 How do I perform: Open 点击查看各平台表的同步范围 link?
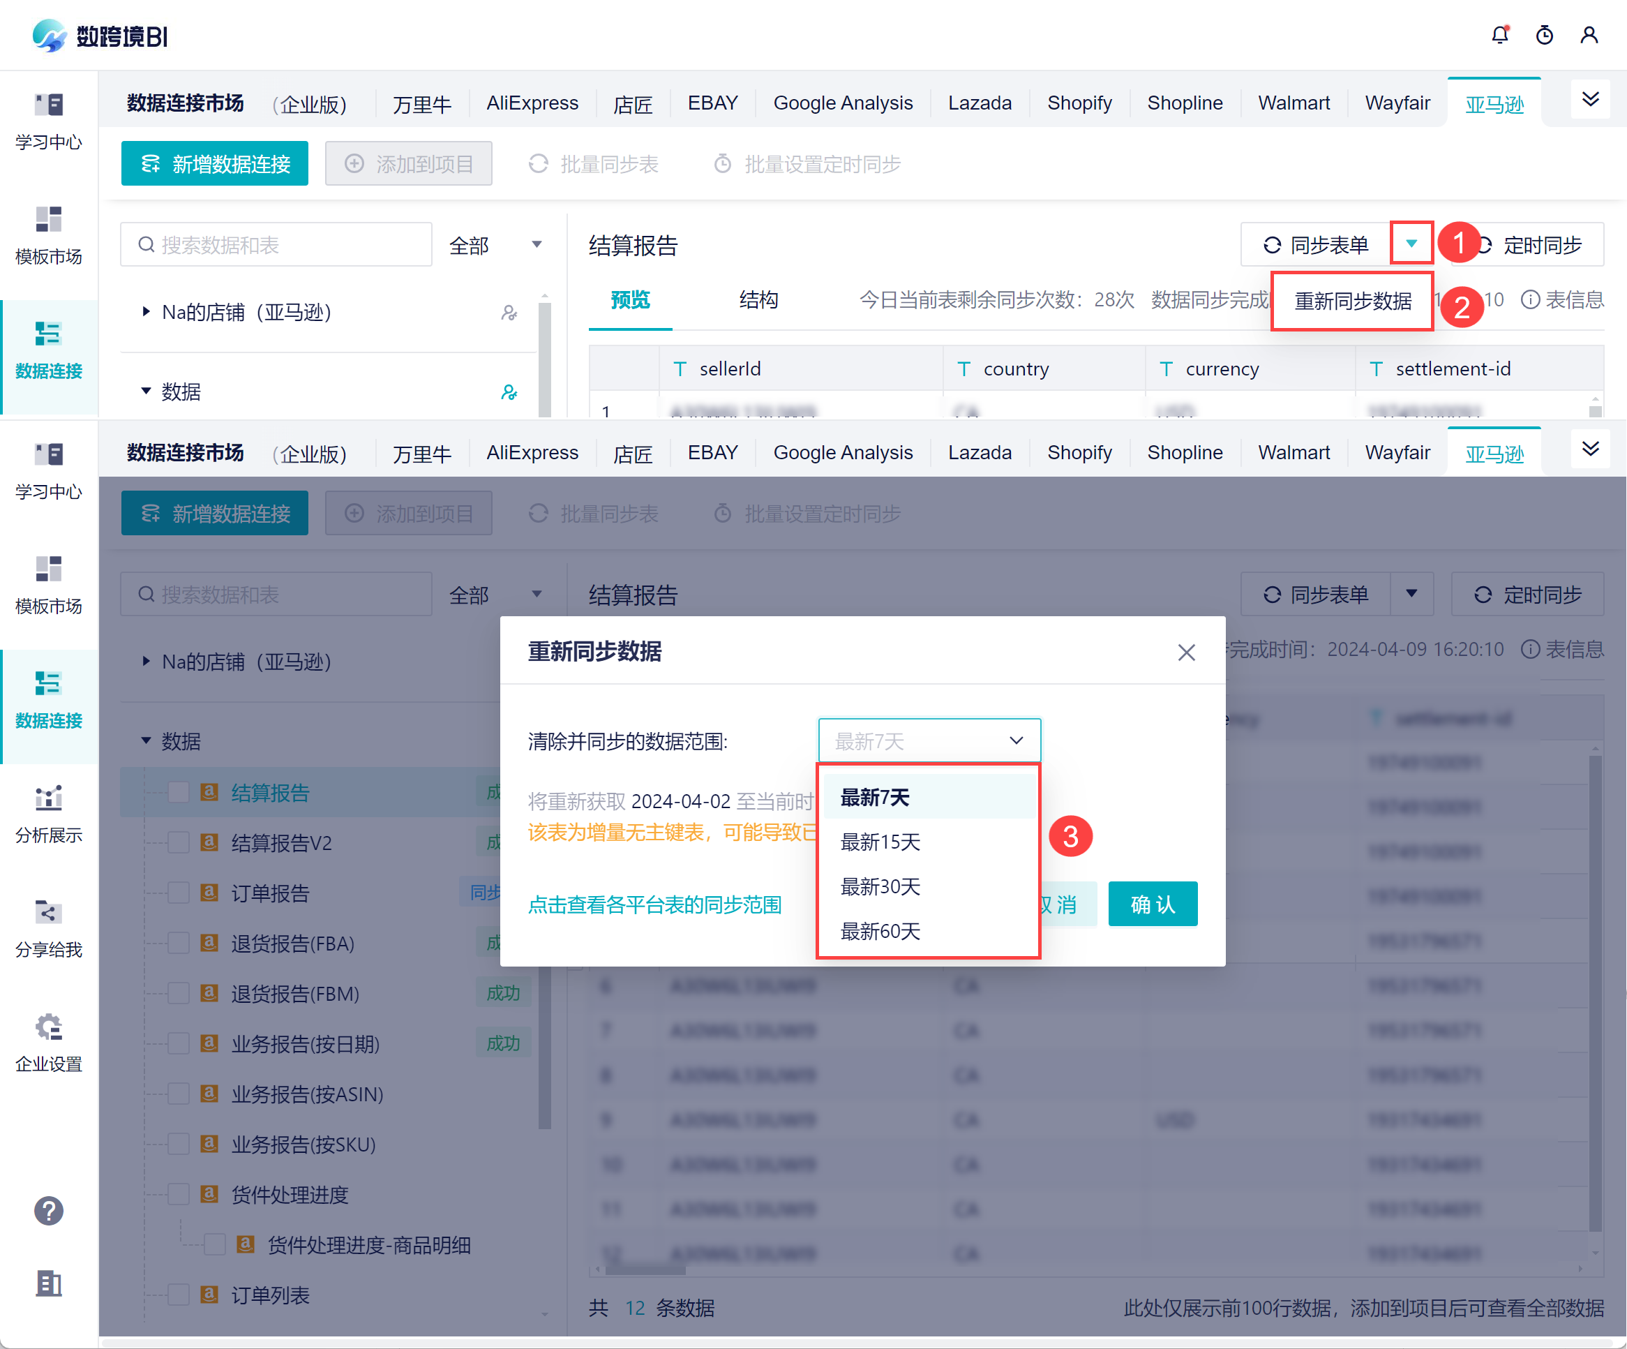(x=654, y=905)
